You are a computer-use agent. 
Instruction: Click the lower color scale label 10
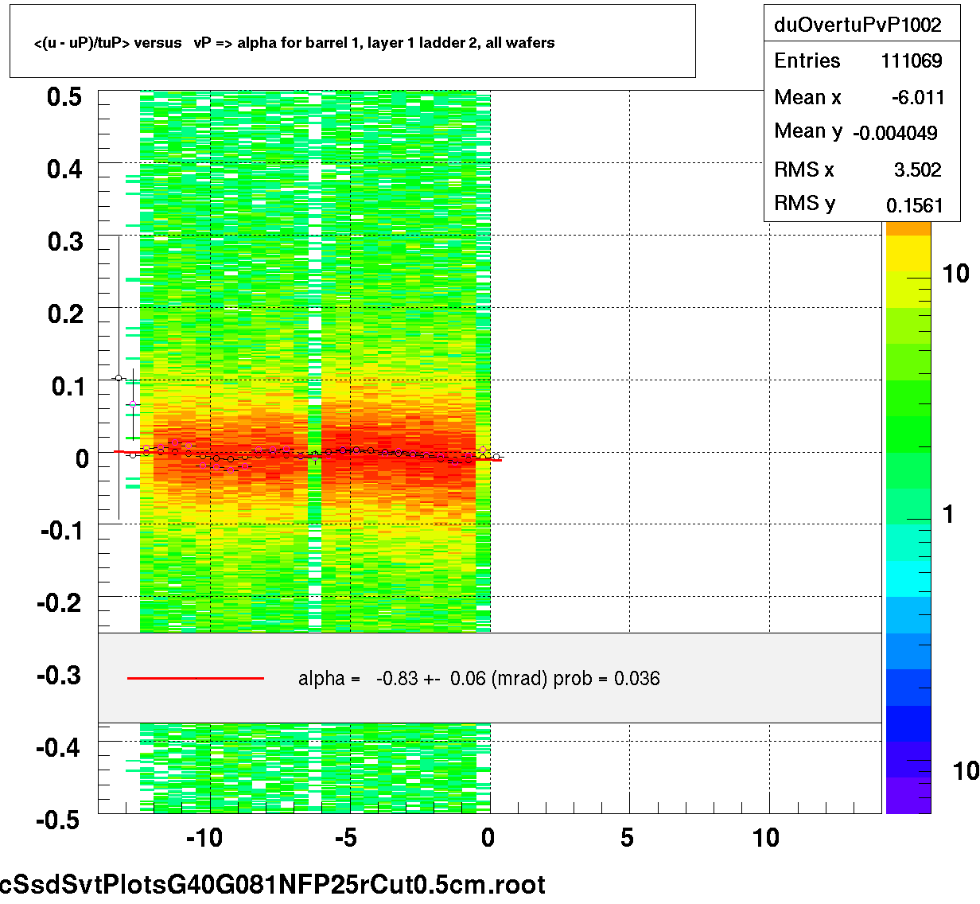(x=966, y=770)
